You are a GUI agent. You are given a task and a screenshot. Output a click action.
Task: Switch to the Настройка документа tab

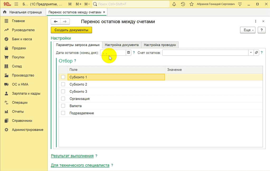click(x=122, y=45)
